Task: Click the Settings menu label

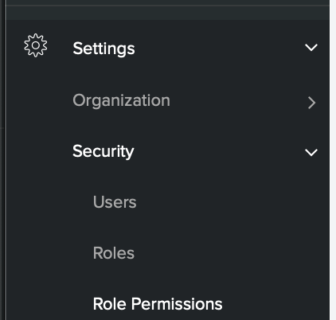Action: 104,49
